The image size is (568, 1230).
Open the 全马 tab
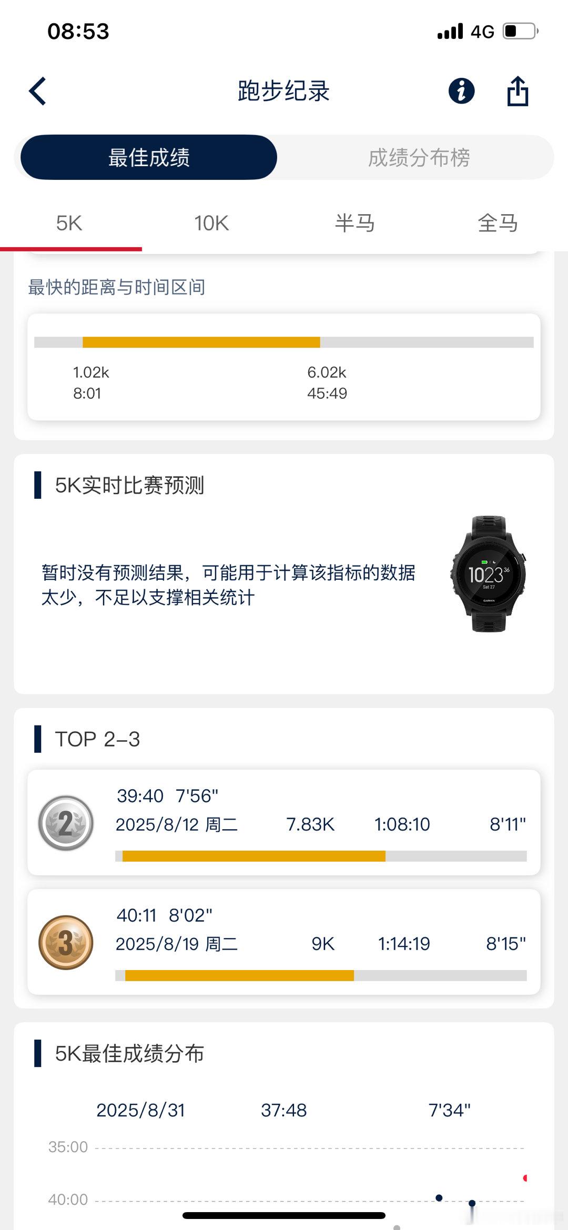coord(498,224)
